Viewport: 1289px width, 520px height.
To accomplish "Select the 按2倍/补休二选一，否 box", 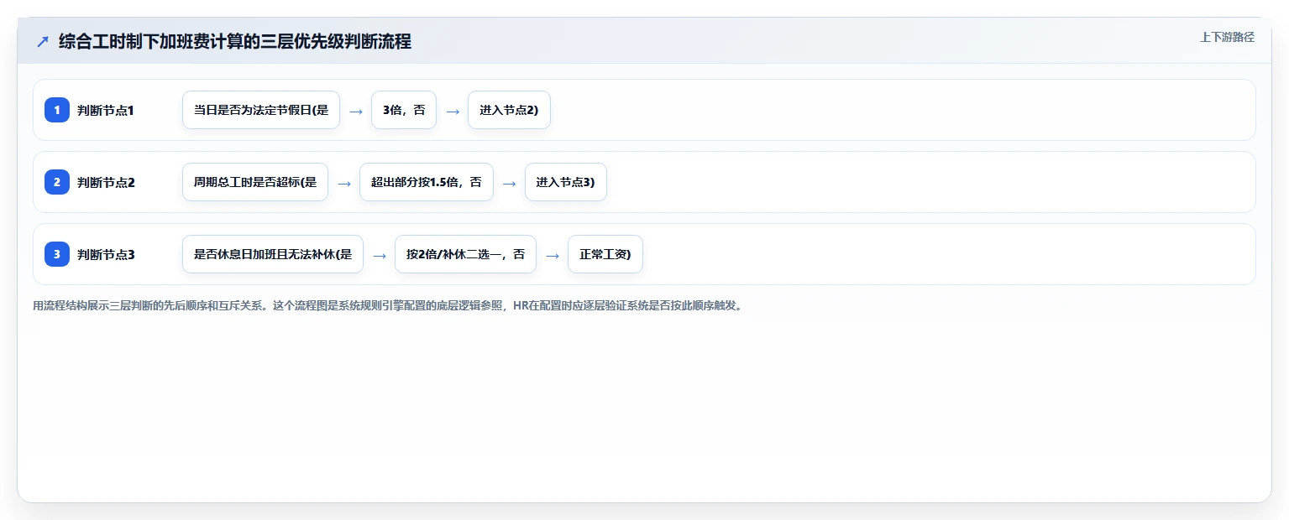I will tap(465, 254).
